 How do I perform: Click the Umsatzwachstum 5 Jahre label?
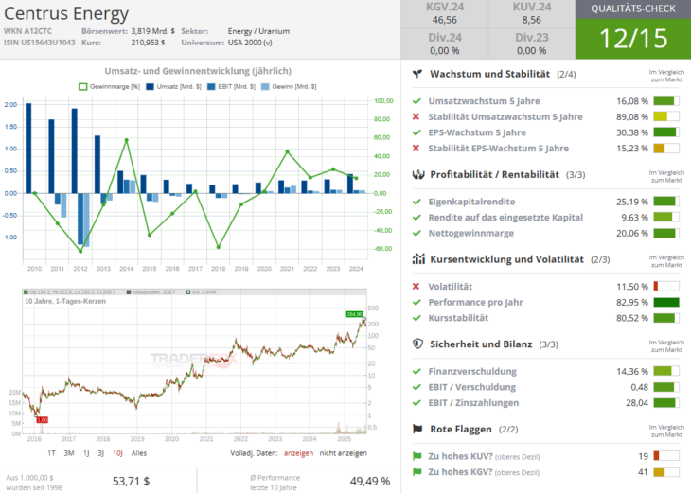pyautogui.click(x=484, y=101)
